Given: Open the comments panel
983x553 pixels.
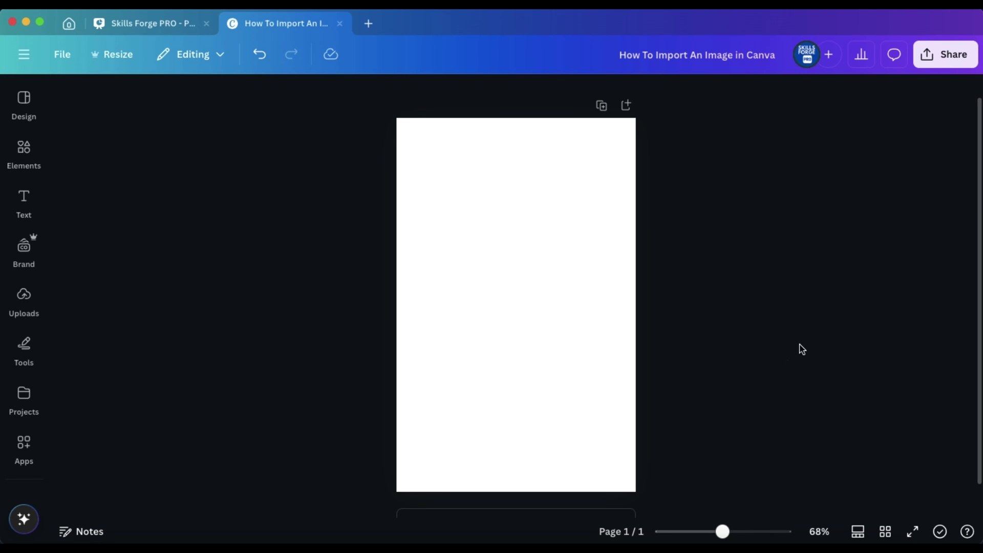Looking at the screenshot, I should coord(893,54).
